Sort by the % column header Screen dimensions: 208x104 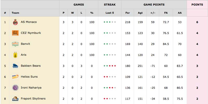click(92, 13)
